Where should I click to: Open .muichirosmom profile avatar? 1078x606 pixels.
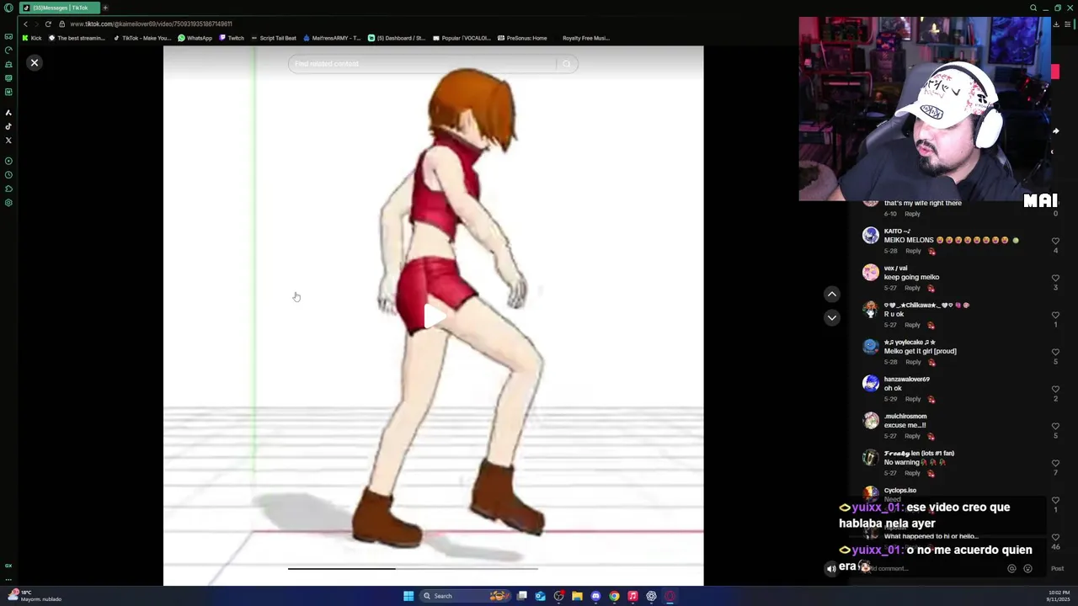[871, 421]
